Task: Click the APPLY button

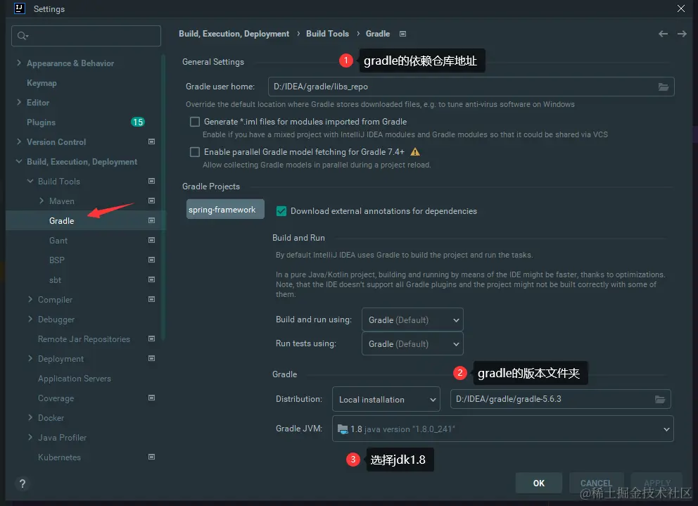Action: (656, 483)
